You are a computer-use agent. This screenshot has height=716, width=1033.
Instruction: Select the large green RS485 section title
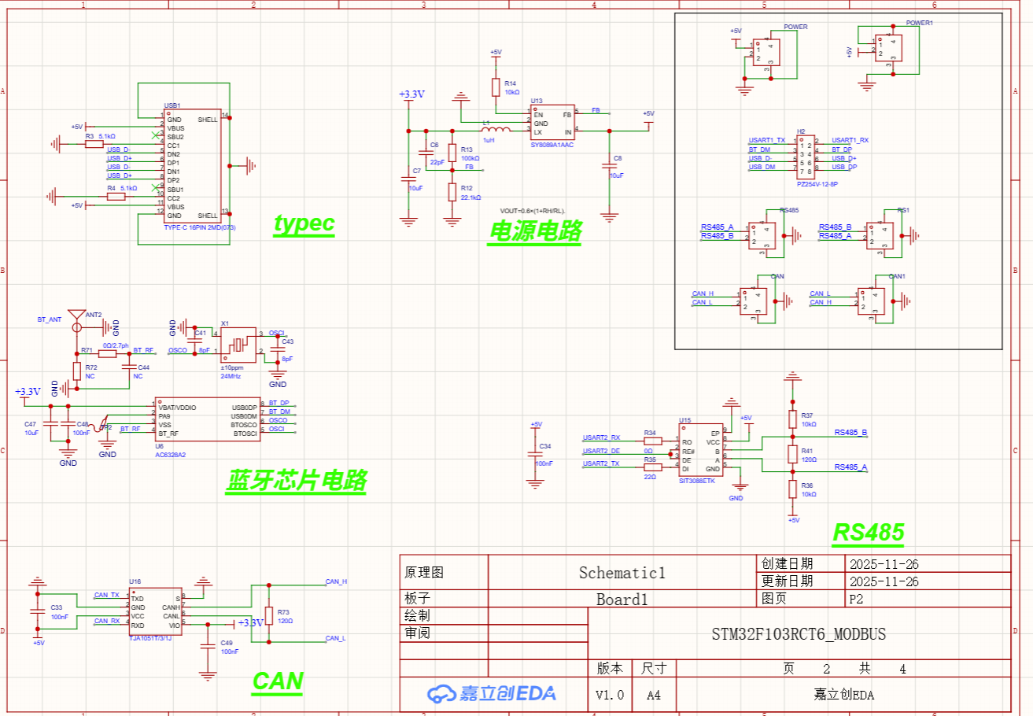pyautogui.click(x=869, y=533)
